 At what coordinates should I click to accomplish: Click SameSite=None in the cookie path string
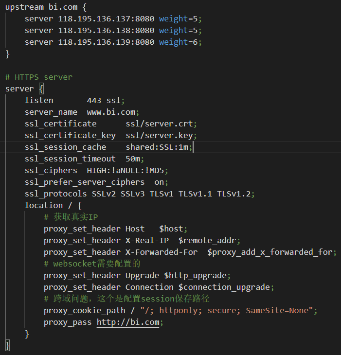(277, 311)
